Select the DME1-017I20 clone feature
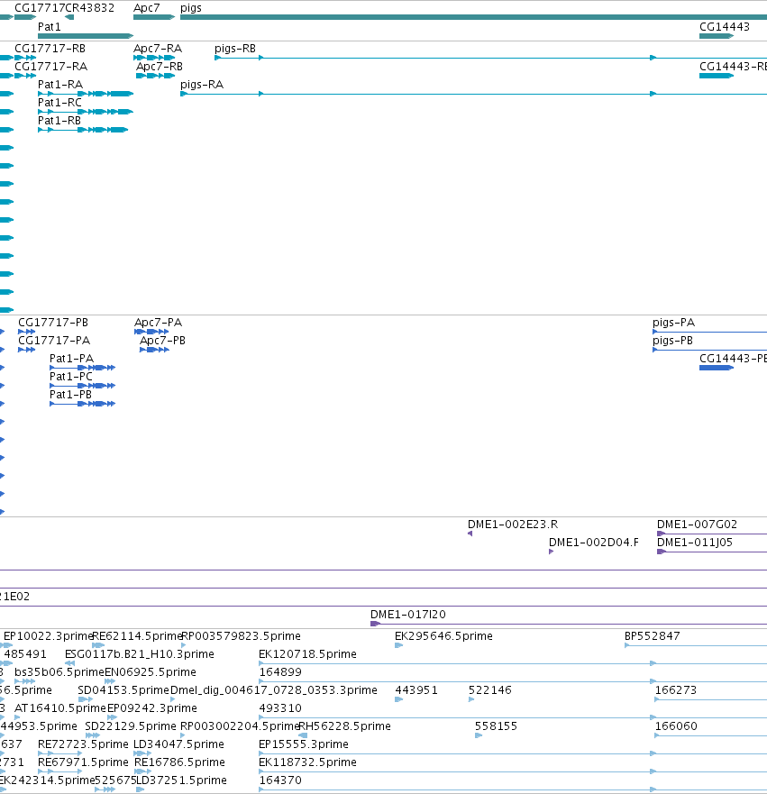 (x=569, y=624)
